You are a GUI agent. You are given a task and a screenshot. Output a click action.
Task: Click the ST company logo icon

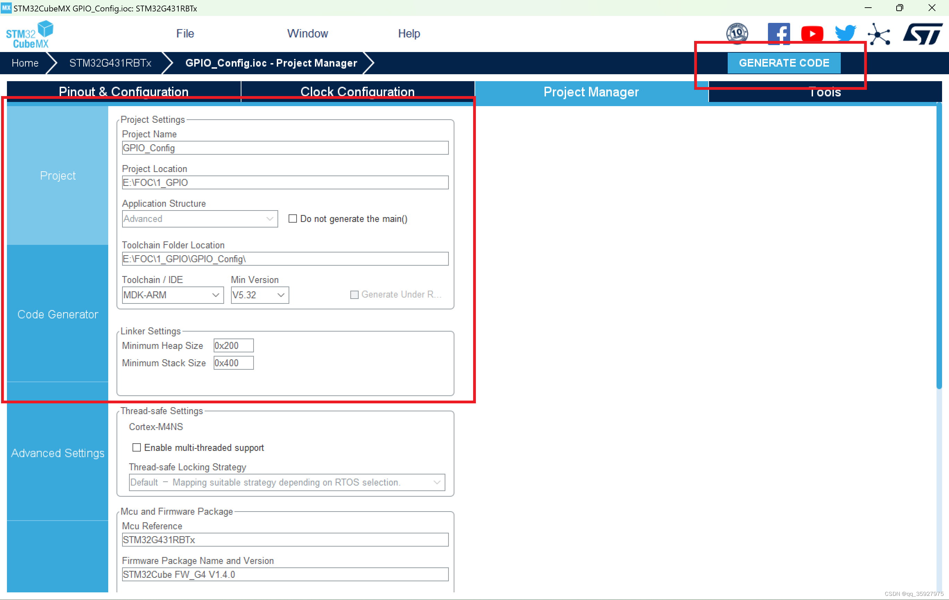[922, 34]
